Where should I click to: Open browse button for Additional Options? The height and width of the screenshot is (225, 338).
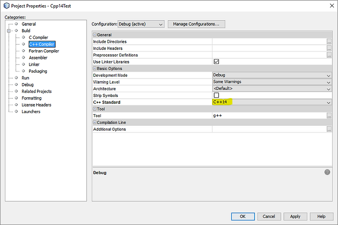pyautogui.click(x=329, y=129)
